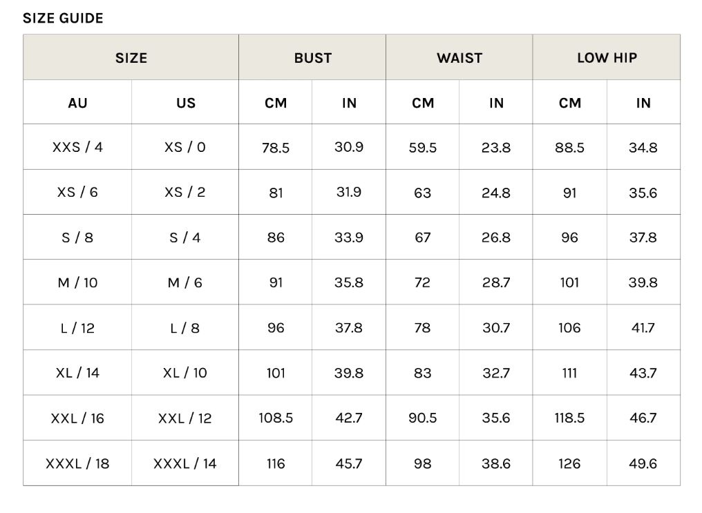Click the L / 12 AU size cell

coord(77,328)
